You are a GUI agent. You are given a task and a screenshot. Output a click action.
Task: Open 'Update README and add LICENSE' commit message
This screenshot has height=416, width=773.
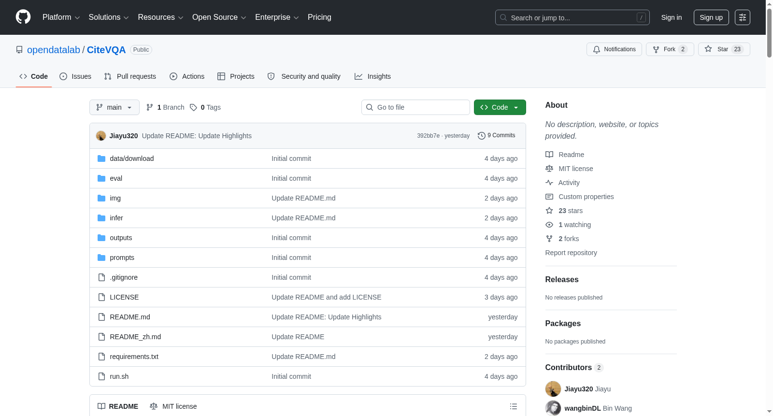(x=327, y=297)
